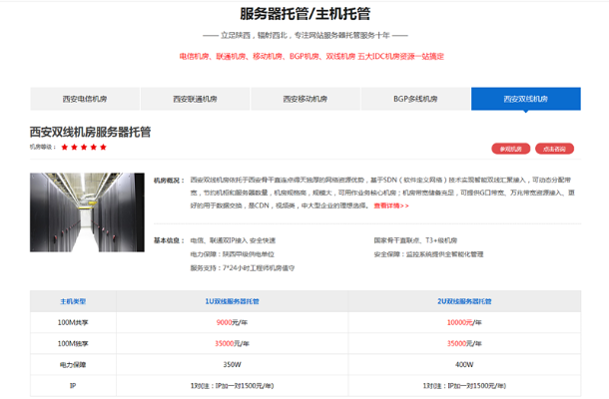Select the 西安双线机房 tab
609x399 pixels.
coord(526,99)
